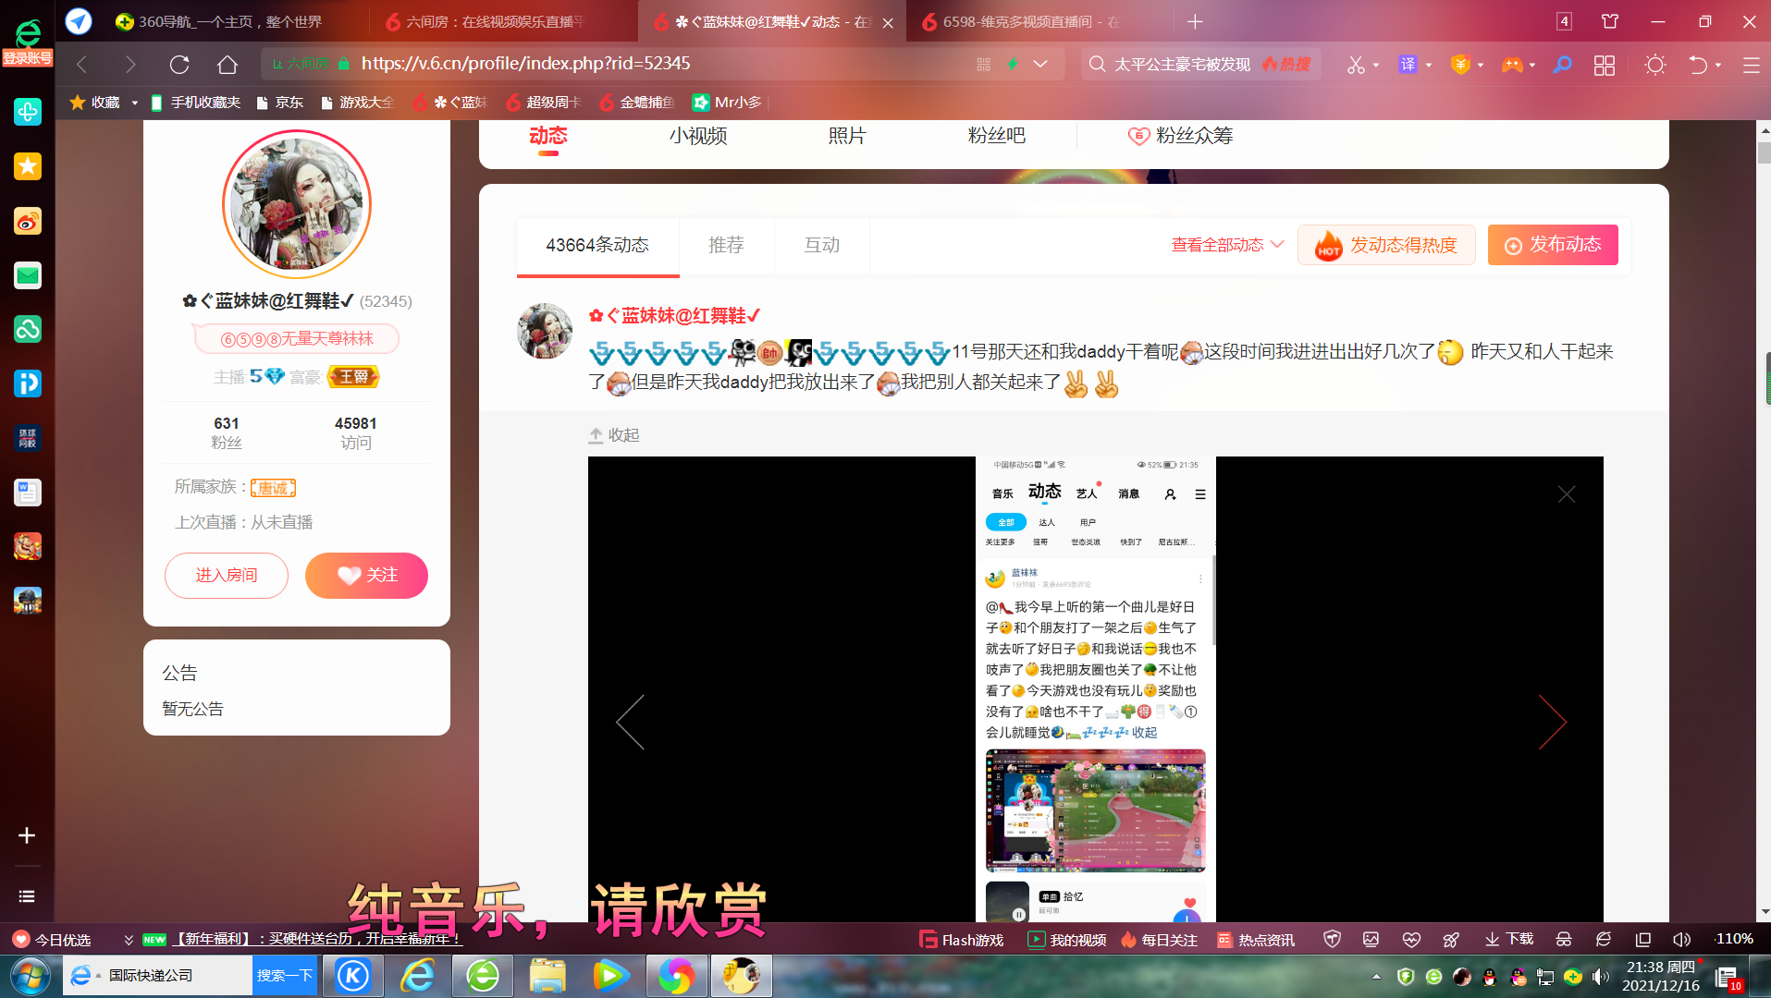Open the status bar picture icon

[1371, 939]
